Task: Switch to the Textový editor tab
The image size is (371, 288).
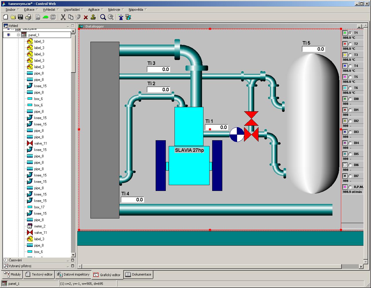Action: tap(39, 274)
